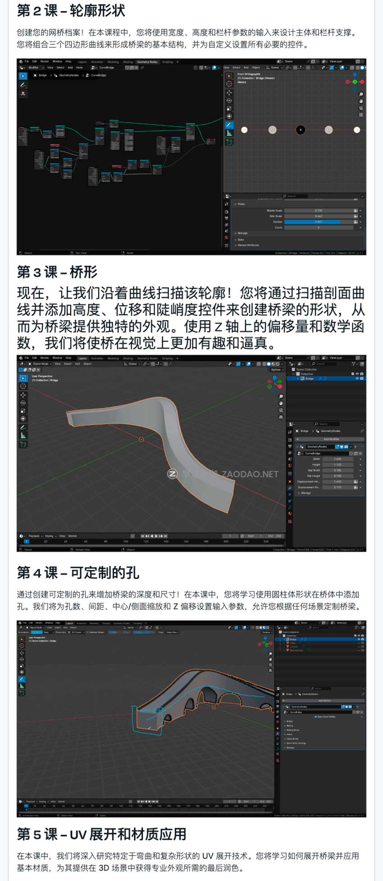Open the Global orientation dropdown in Lesson 3 header
The width and height of the screenshot is (383, 881).
[x=131, y=364]
